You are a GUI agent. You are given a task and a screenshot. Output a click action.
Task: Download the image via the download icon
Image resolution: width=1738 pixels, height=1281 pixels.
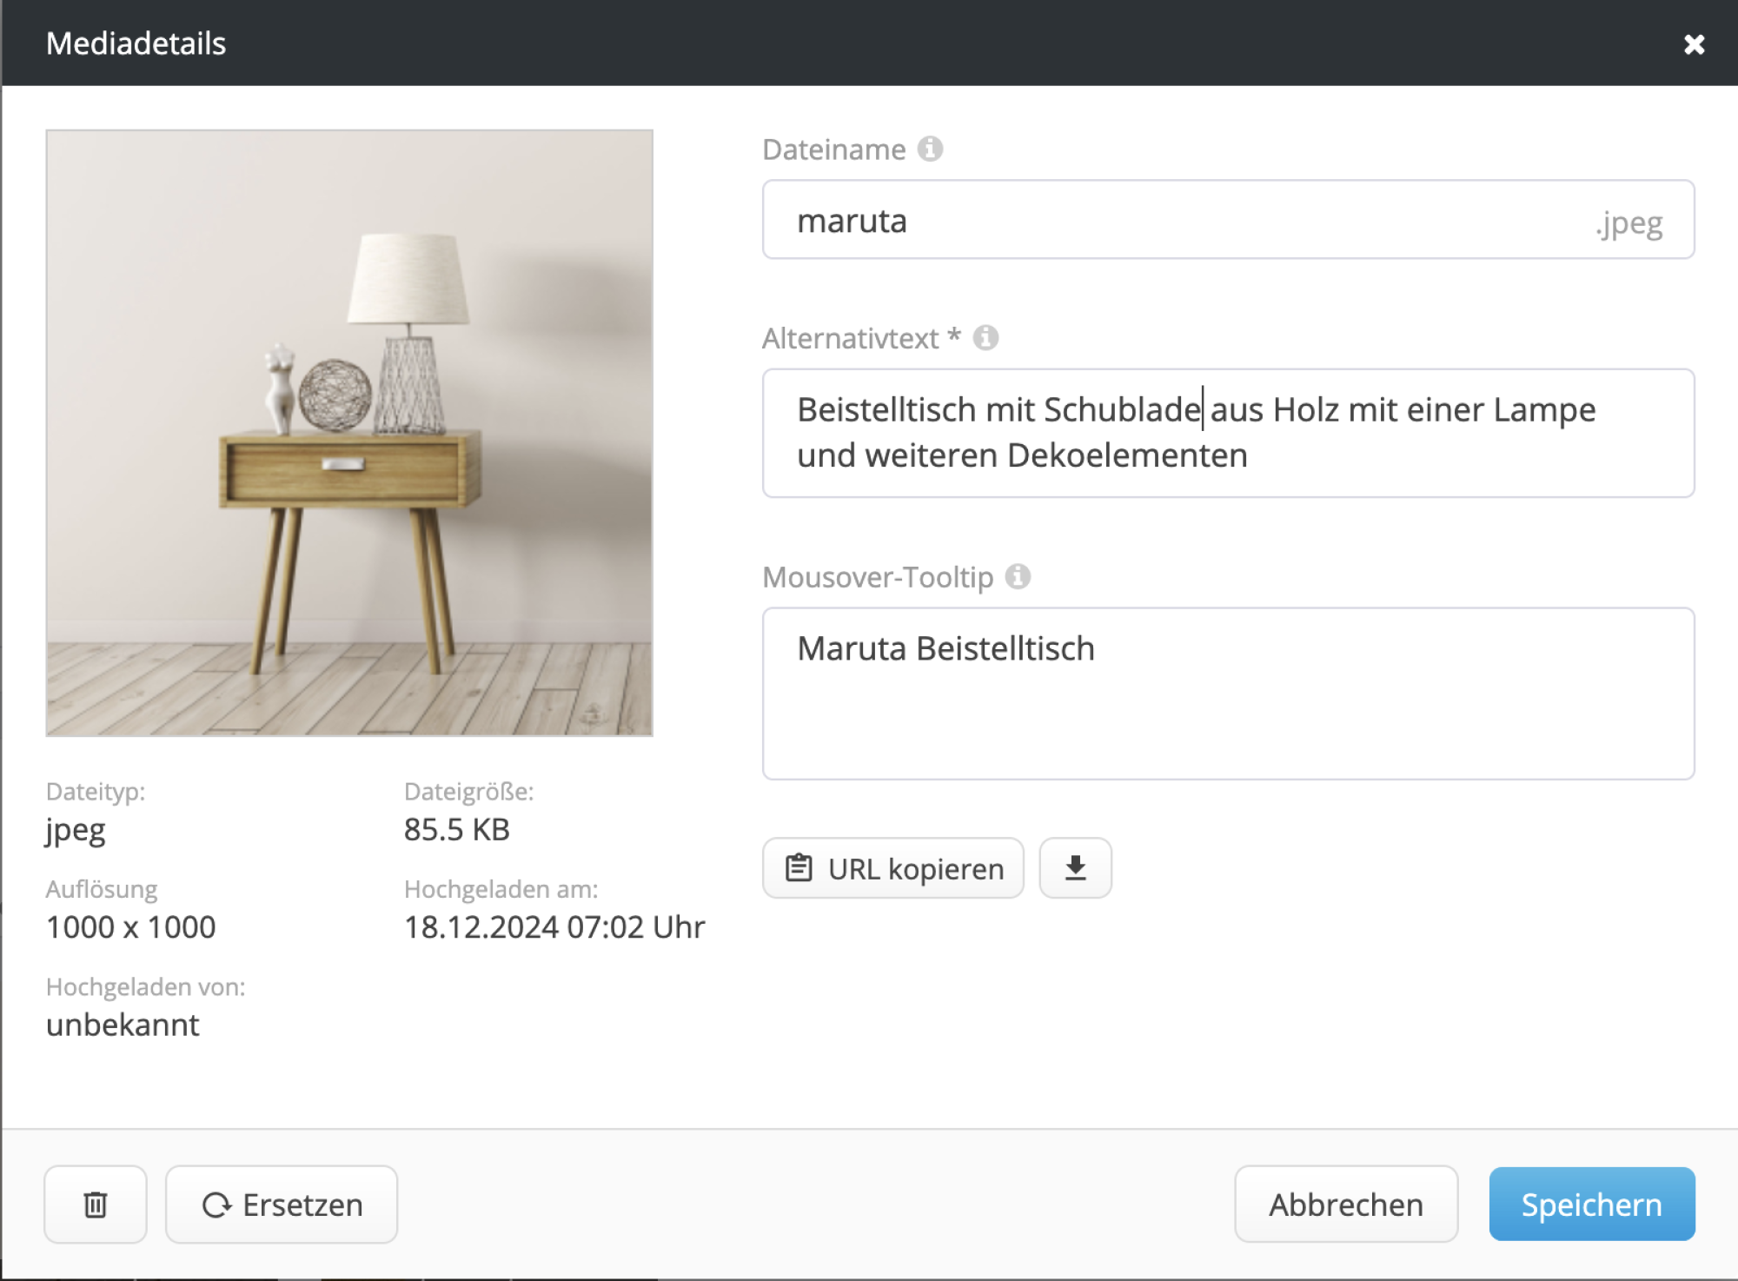click(1075, 866)
